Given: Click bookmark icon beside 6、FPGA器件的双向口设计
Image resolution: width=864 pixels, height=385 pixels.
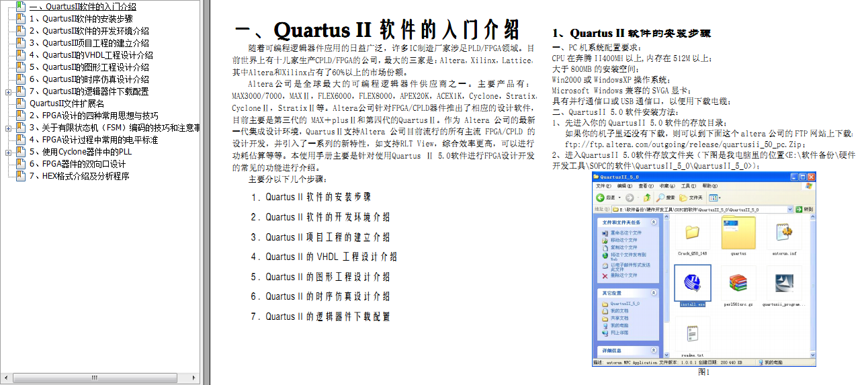Looking at the screenshot, I should click(21, 164).
